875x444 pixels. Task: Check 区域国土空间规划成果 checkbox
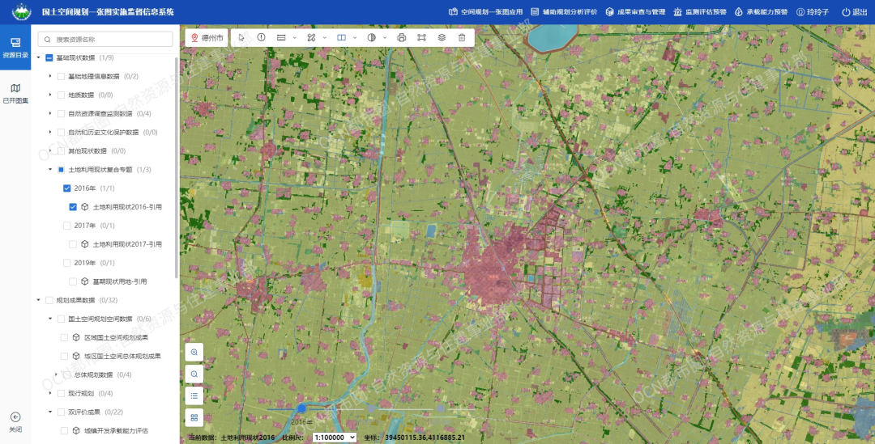(64, 337)
